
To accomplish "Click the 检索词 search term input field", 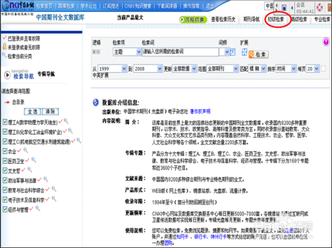I will (180, 52).
